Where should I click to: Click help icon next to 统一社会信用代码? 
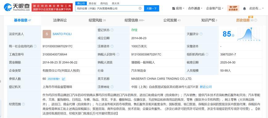35,46
